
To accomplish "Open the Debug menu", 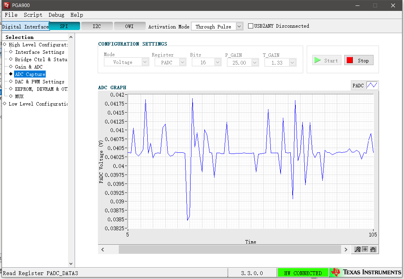I will click(56, 15).
